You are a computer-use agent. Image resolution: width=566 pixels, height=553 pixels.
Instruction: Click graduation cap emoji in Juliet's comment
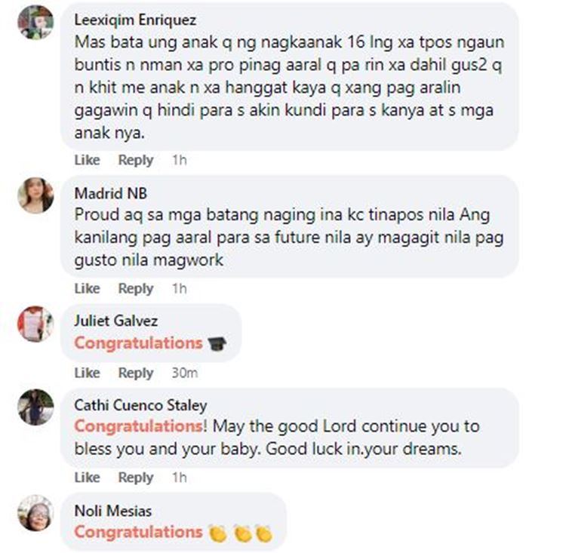coord(217,343)
